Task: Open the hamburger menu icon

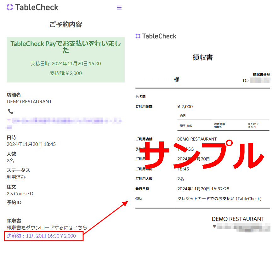Action: coord(119,8)
